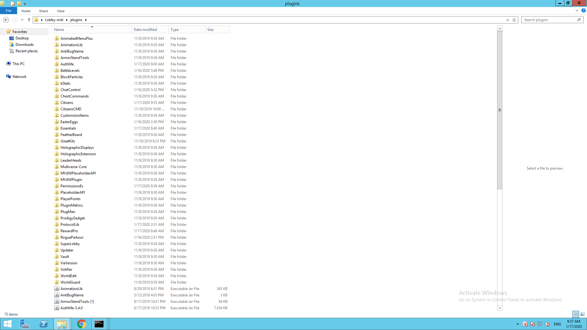Go up one folder level

click(29, 20)
